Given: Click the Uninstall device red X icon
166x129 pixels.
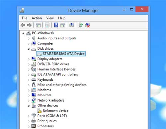Looking at the screenshot, I should (x=87, y=25).
